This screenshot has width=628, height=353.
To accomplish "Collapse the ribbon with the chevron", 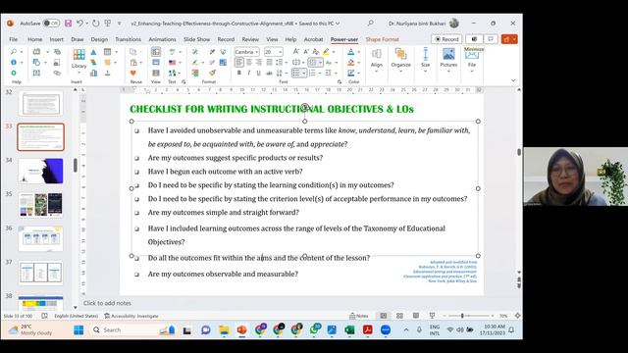I will 513,80.
